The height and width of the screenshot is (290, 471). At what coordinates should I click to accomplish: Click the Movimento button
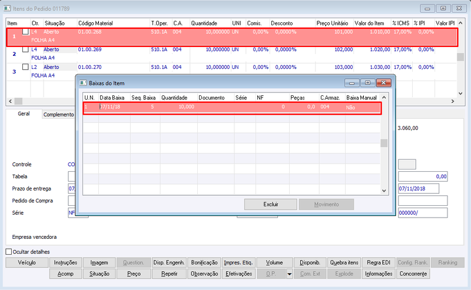pos(326,204)
